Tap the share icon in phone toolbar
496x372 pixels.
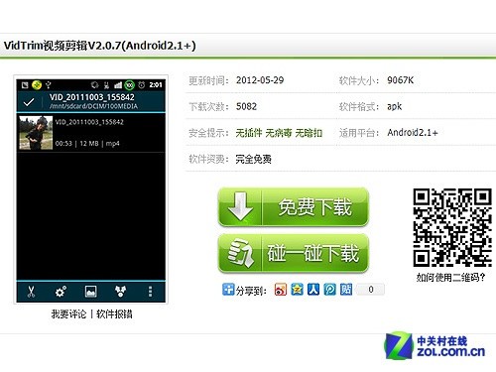tap(120, 292)
